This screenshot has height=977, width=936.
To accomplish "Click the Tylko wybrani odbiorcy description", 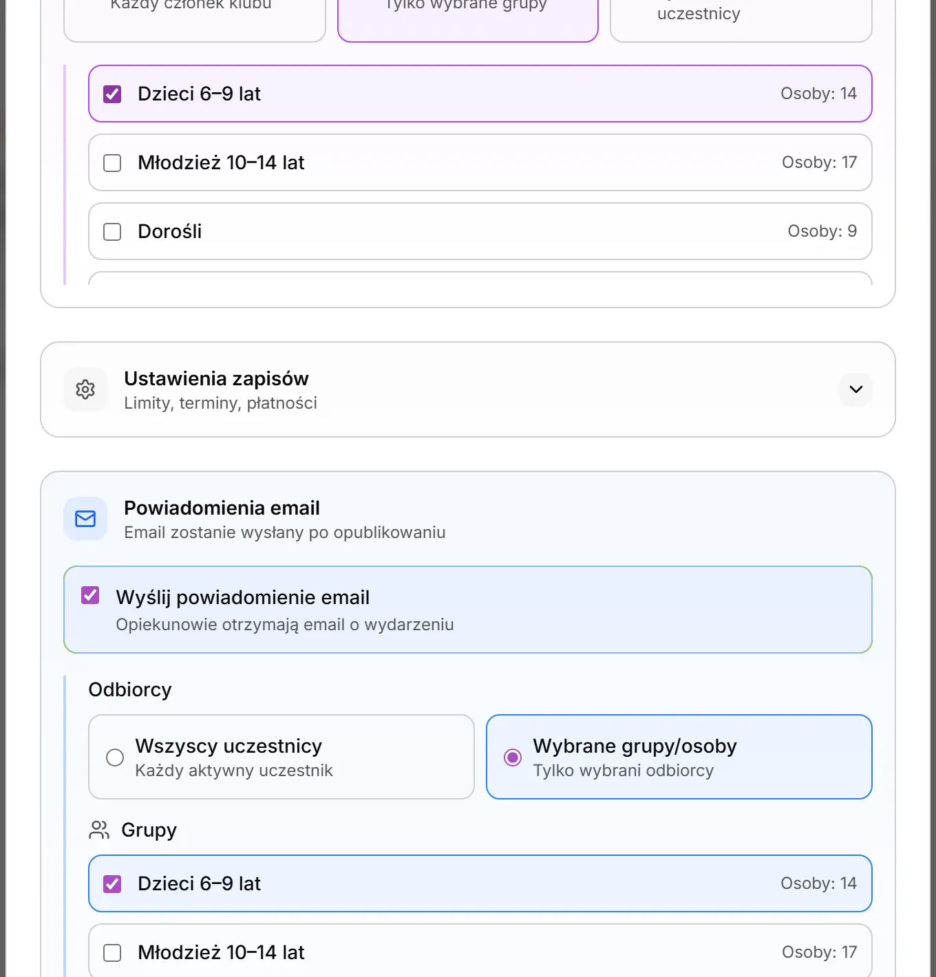I will click(624, 771).
